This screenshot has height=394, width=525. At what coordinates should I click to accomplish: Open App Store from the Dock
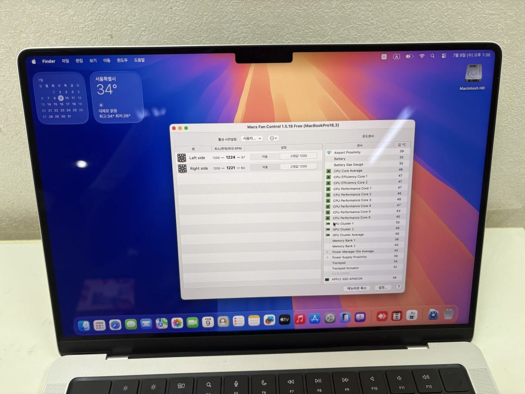[x=315, y=318]
